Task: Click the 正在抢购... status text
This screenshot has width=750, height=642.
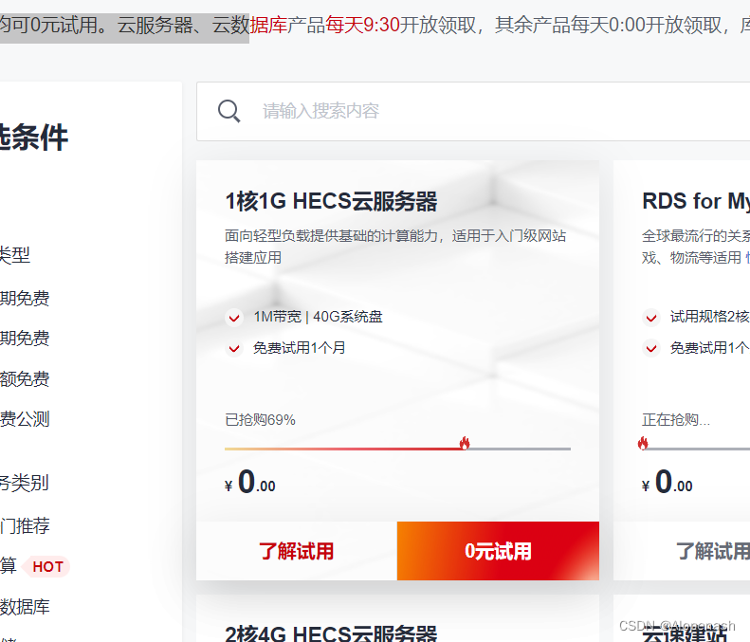Action: [x=676, y=420]
